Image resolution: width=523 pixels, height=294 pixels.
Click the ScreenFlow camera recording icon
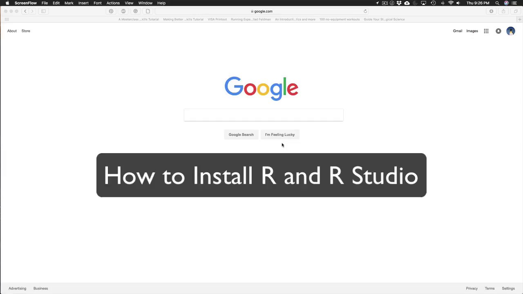pyautogui.click(x=384, y=3)
